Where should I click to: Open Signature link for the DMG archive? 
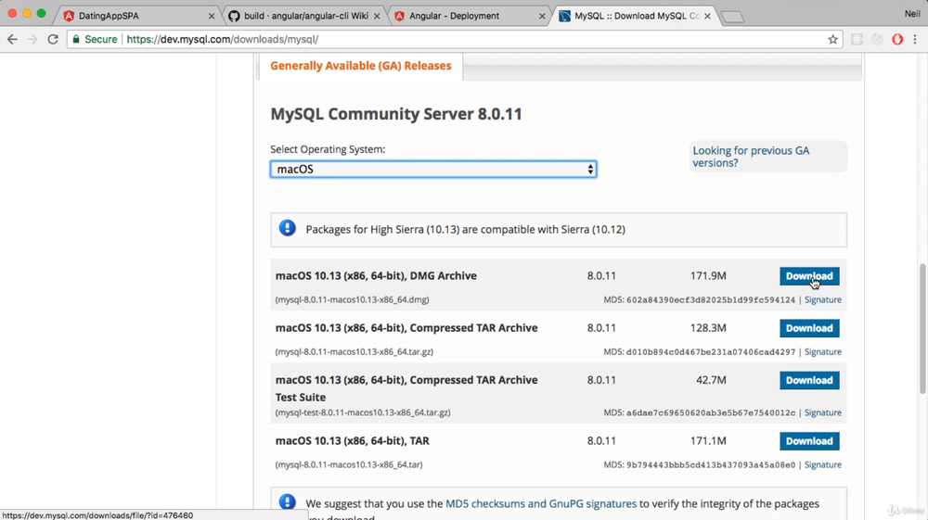822,299
